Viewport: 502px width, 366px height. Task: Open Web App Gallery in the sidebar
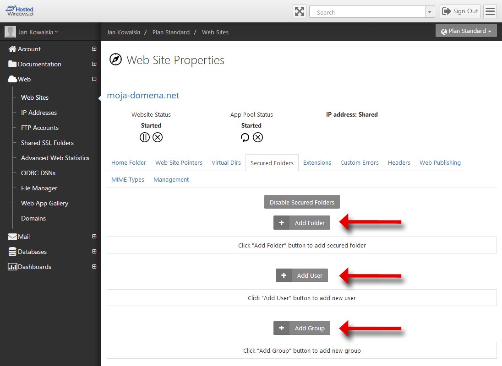pos(44,203)
